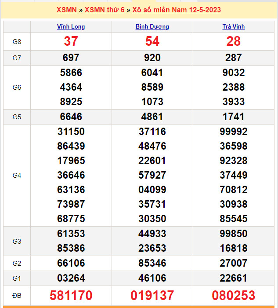Select G6 number 3933
Screen dimensions: 278x308
(234, 102)
